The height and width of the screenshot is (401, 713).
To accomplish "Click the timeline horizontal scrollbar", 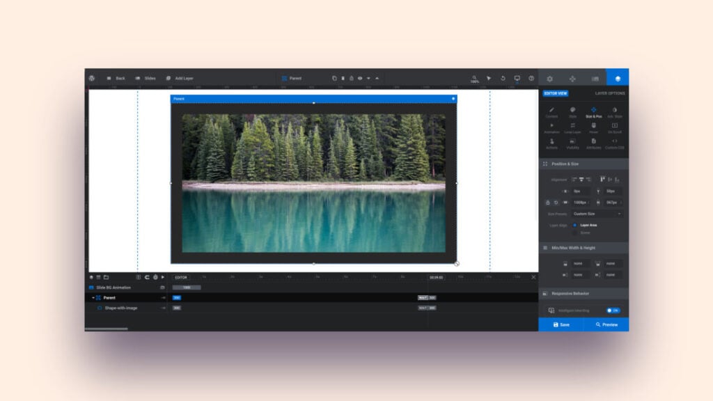I will (x=106, y=329).
